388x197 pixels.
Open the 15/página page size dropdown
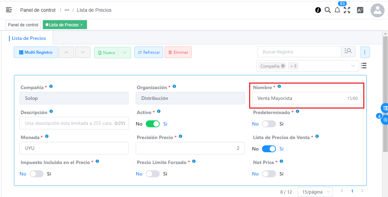[315, 192]
